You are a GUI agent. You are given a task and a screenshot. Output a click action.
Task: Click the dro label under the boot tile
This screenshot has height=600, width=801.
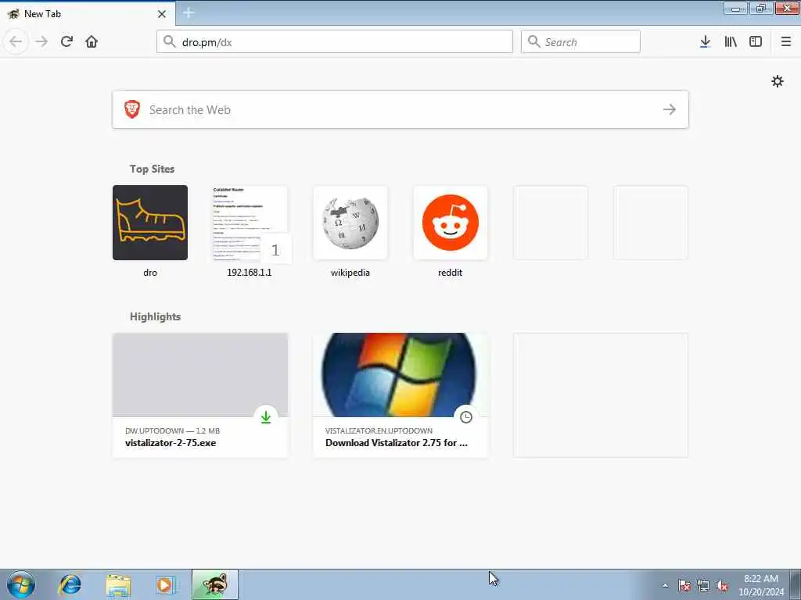[x=150, y=273]
